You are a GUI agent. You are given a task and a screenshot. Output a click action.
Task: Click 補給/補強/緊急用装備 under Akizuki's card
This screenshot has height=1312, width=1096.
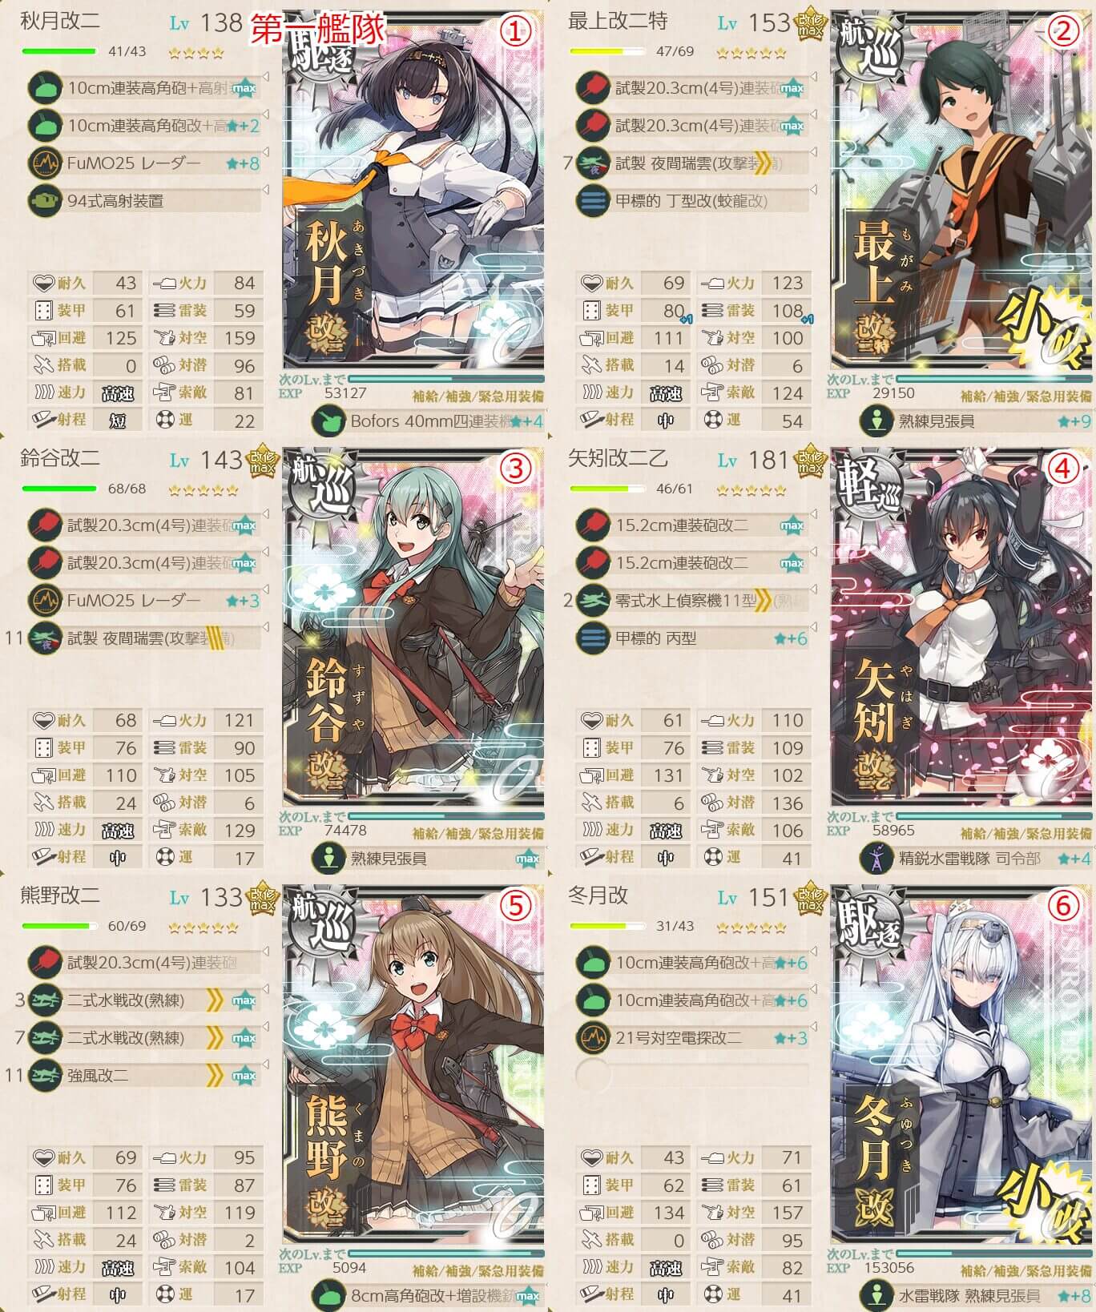pyautogui.click(x=478, y=396)
